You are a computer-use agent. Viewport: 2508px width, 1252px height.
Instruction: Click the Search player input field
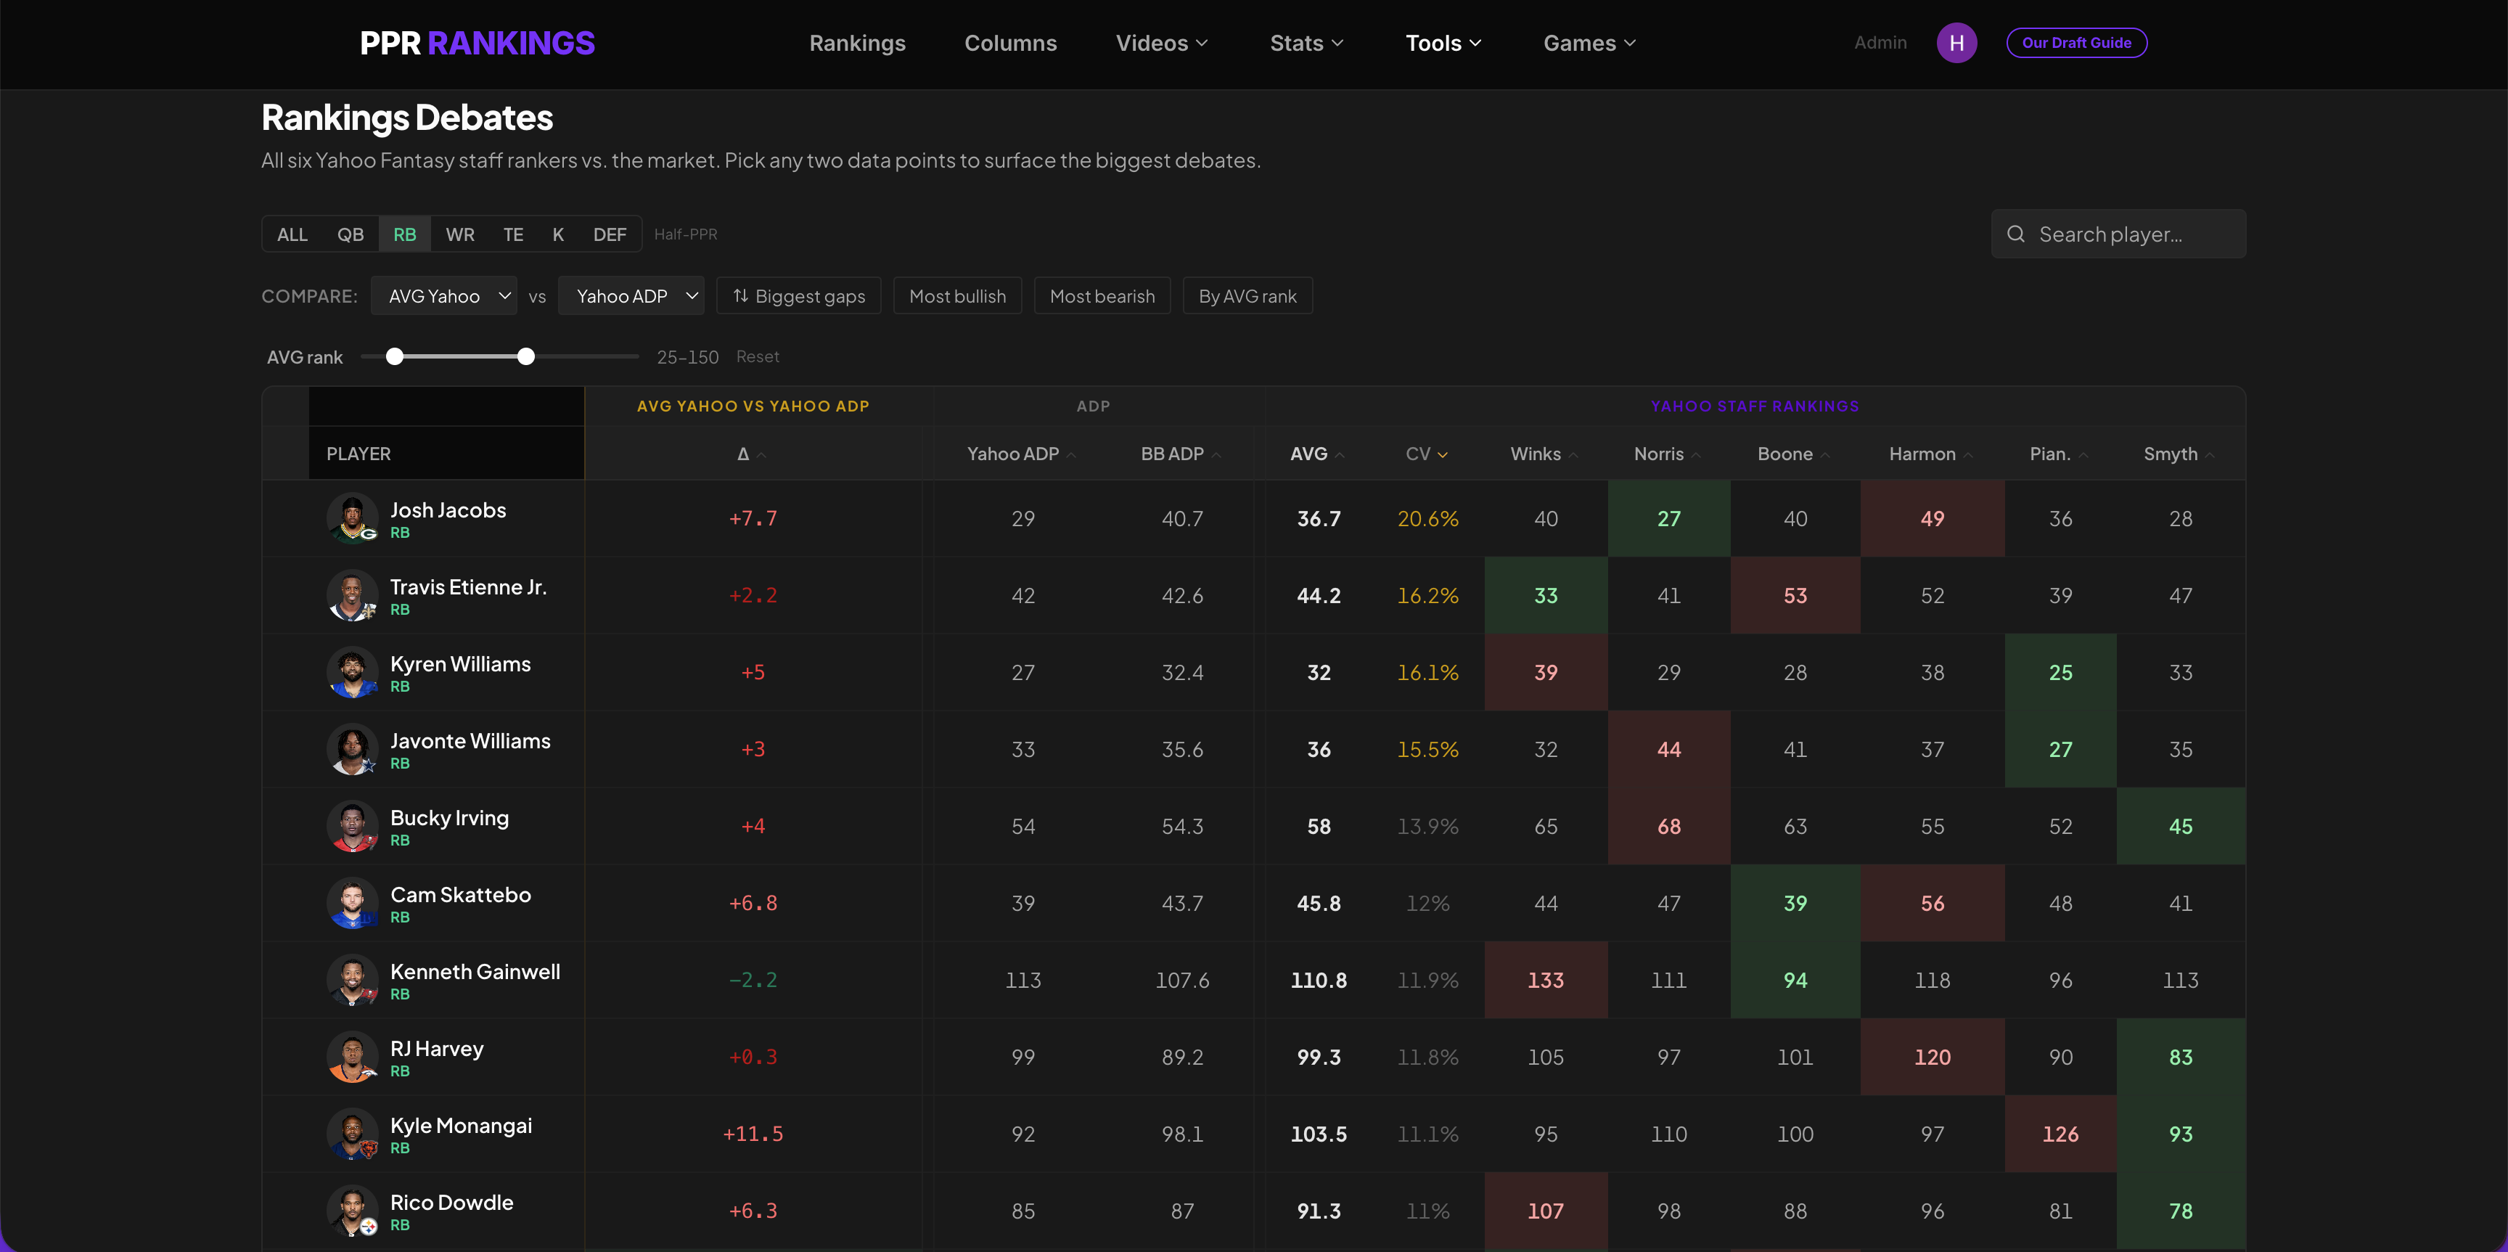click(x=2118, y=234)
